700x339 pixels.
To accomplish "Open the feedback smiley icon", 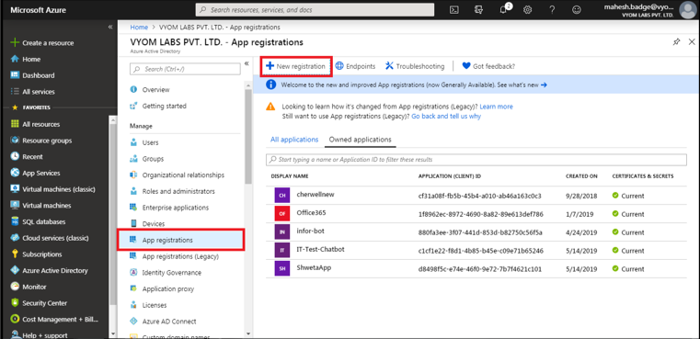I will (578, 10).
